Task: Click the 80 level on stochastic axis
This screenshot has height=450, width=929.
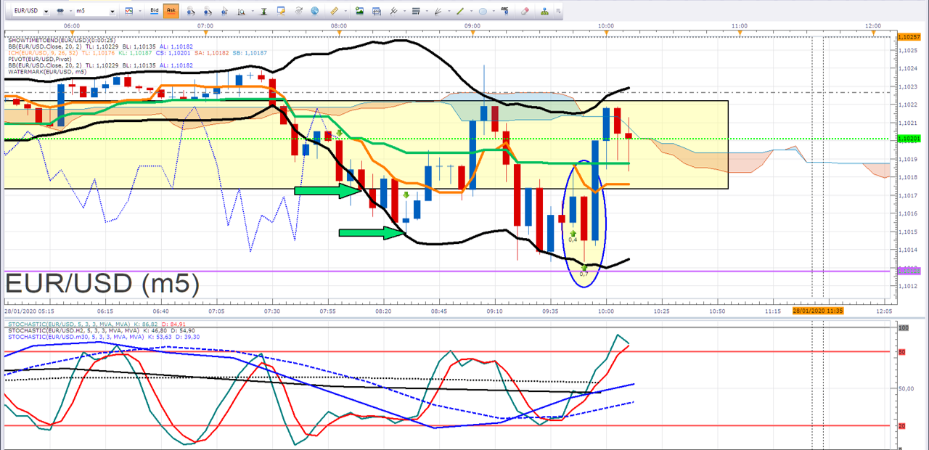Action: pos(902,352)
